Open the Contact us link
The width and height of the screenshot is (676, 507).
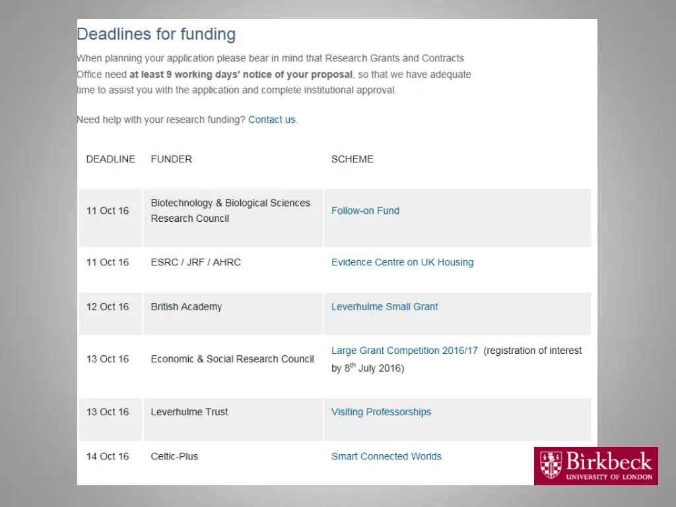point(271,119)
